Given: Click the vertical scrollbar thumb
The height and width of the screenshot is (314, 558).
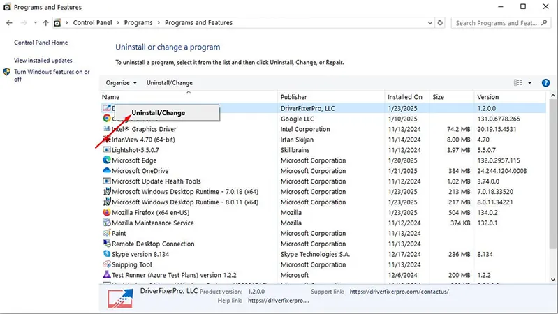Looking at the screenshot, I should click(x=552, y=174).
